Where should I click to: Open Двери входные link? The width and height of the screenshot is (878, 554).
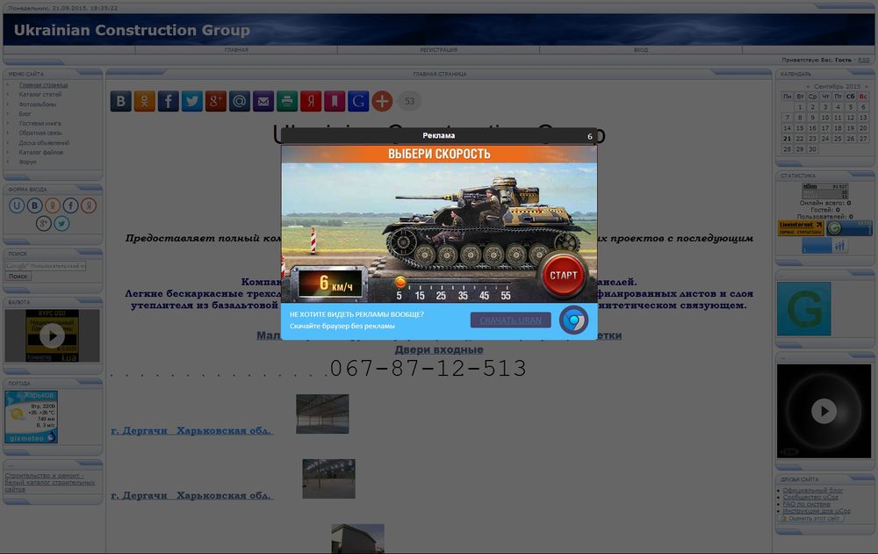439,349
